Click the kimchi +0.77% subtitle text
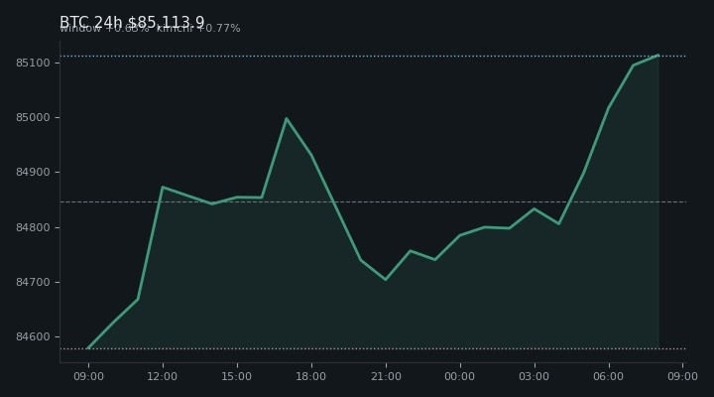Image resolution: width=714 pixels, height=397 pixels. 198,29
